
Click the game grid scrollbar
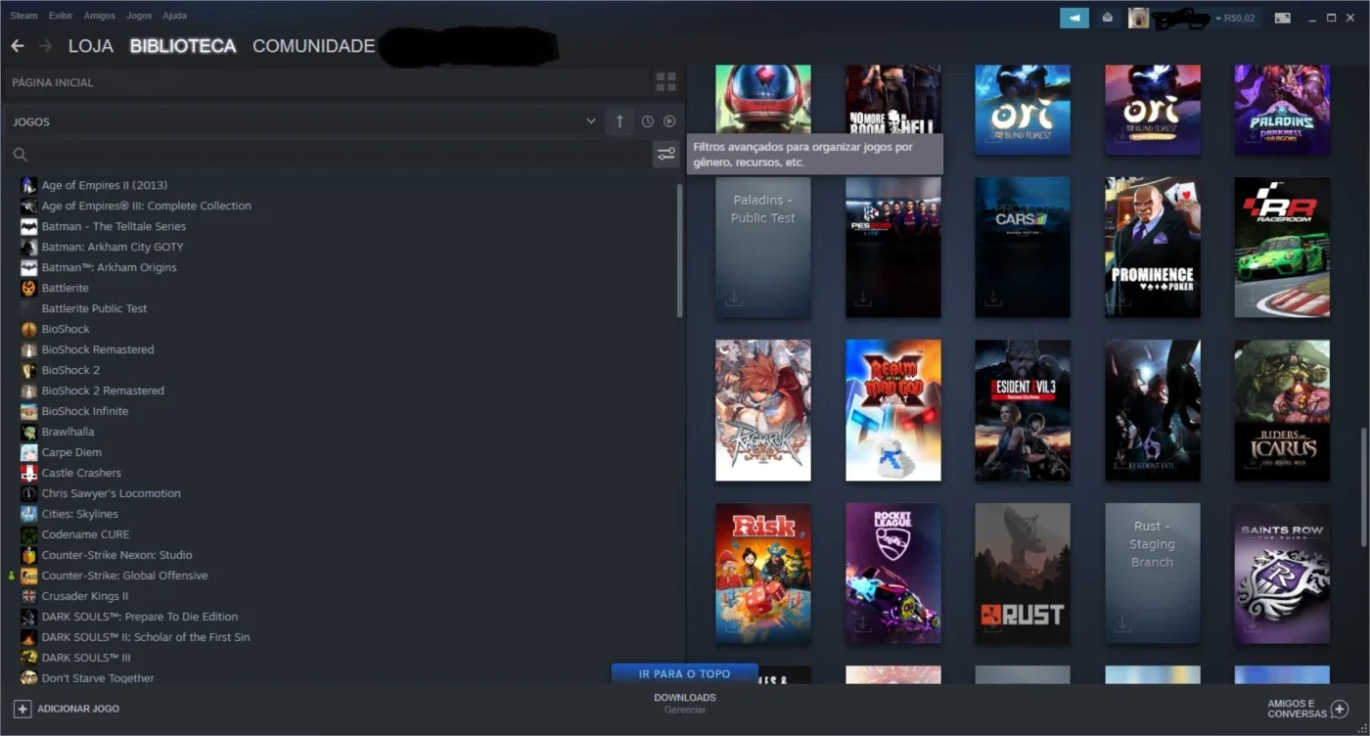click(1364, 487)
